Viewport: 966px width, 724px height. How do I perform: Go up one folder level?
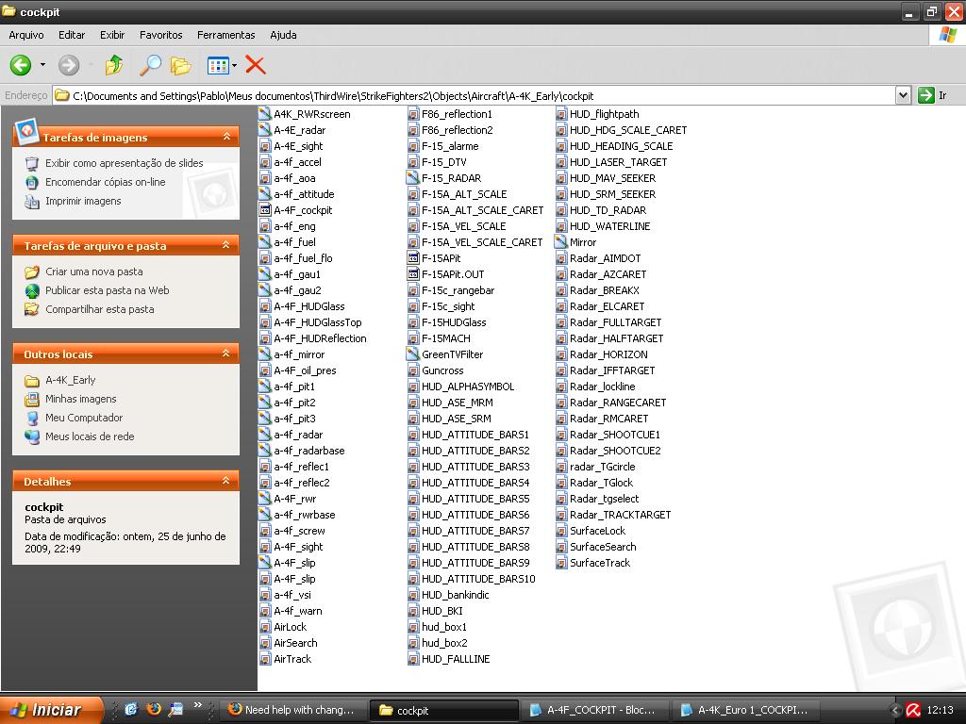114,65
